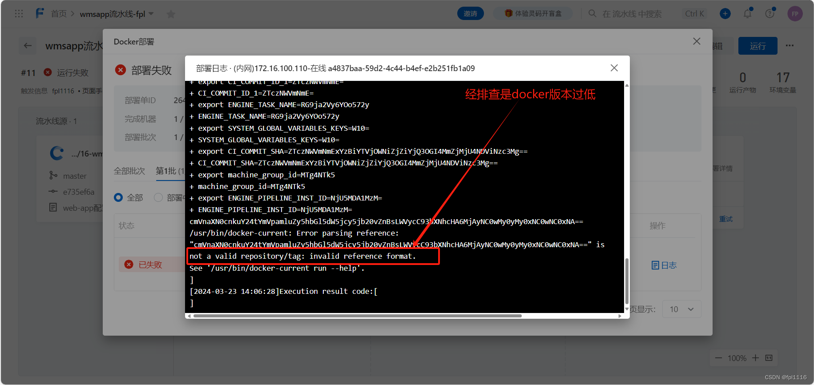Click the 状态 column header

126,226
